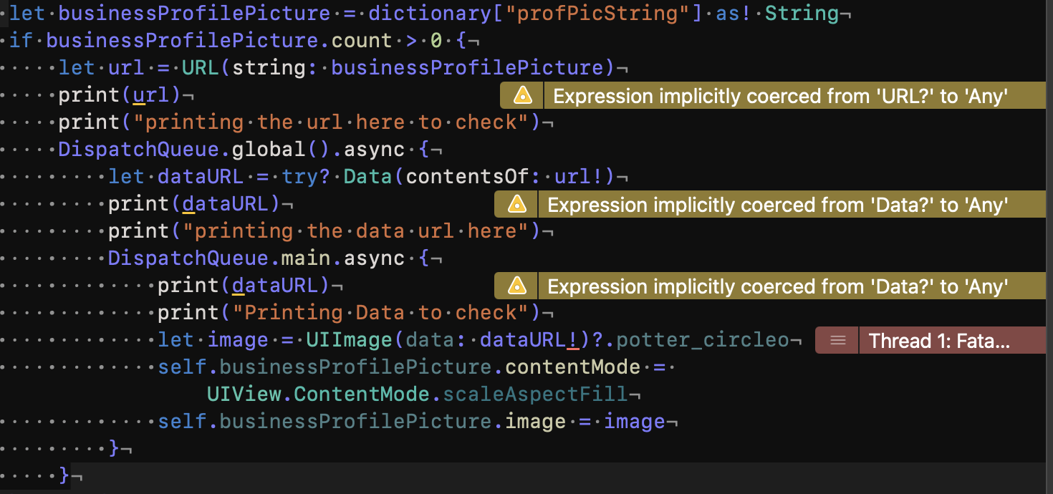Image resolution: width=1053 pixels, height=494 pixels.
Task: Click 'try?' keyword in dataURL assignment
Action: click(x=306, y=177)
